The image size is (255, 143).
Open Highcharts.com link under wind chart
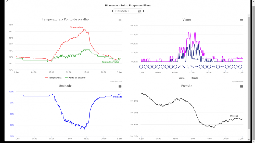pyautogui.click(x=238, y=82)
